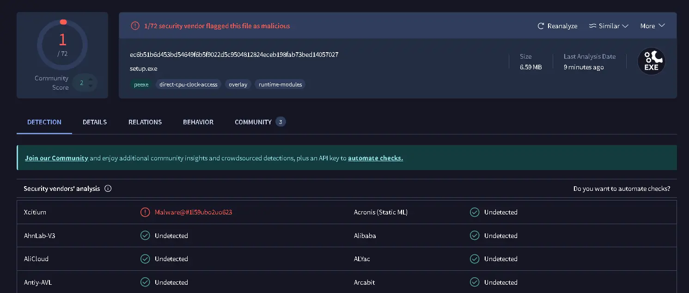The image size is (689, 293).
Task: Click the Antiy-AVL vendor name
Action: [38, 282]
